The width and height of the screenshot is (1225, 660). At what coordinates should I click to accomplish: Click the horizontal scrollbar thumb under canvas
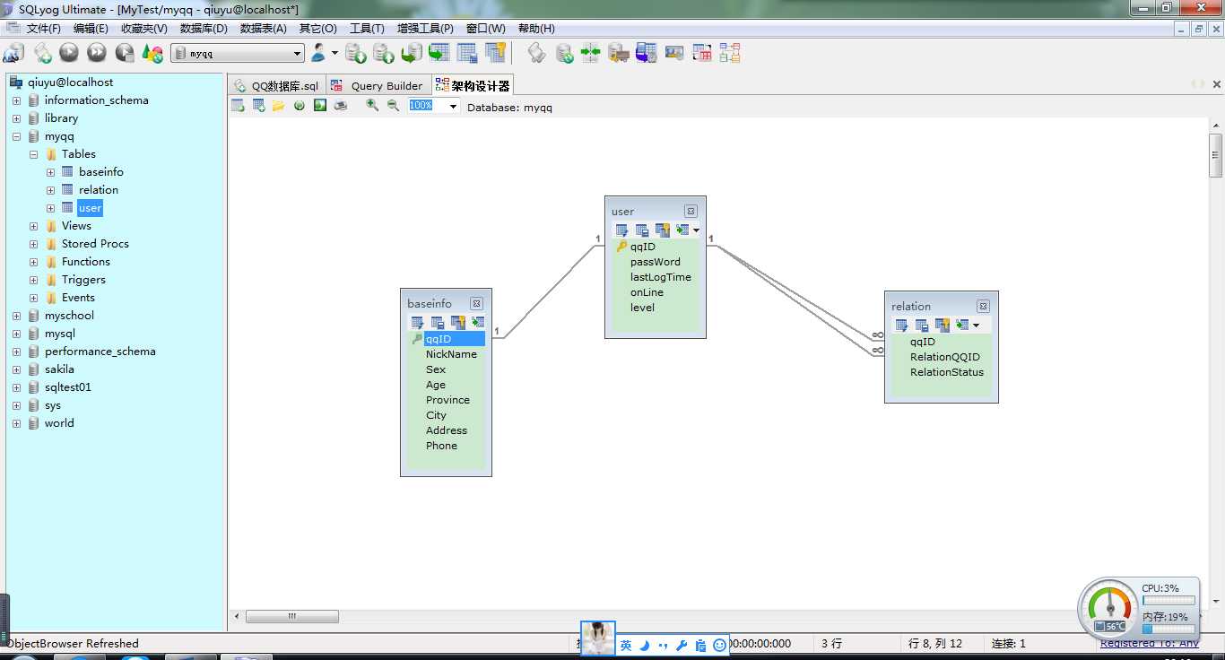pyautogui.click(x=292, y=616)
